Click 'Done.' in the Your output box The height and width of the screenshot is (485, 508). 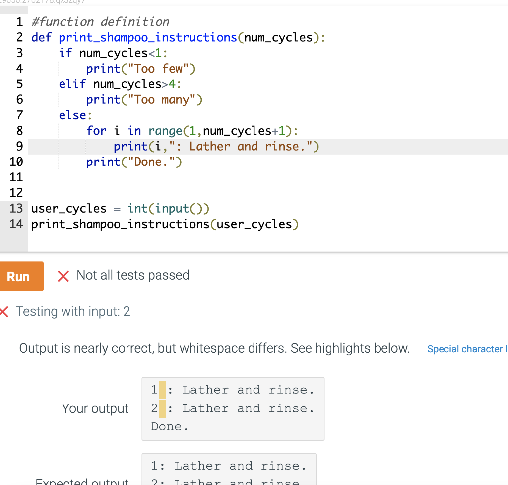point(170,427)
